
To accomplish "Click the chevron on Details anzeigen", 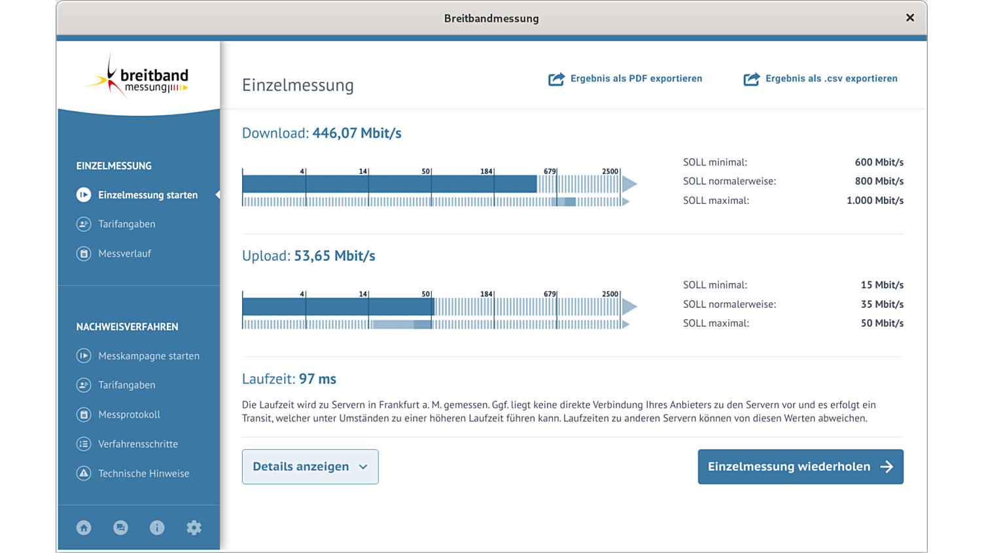I will [364, 467].
